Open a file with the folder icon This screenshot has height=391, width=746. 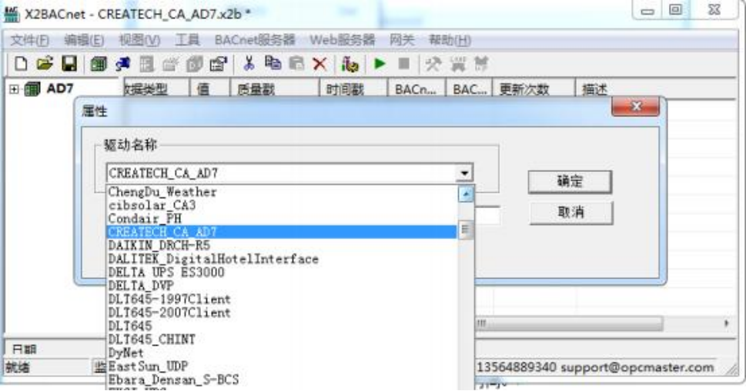pos(45,64)
